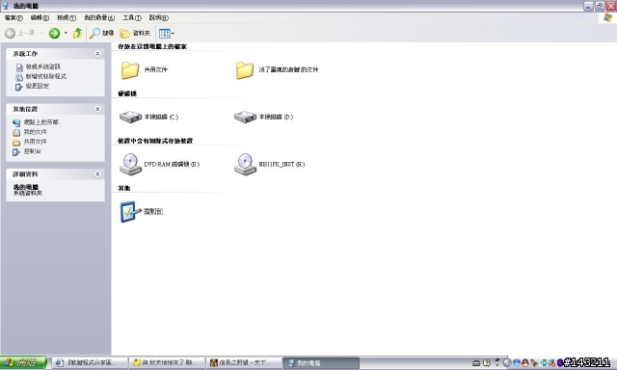This screenshot has height=370, width=617.
Task: Click Add or remove programs link
Action: (x=40, y=77)
